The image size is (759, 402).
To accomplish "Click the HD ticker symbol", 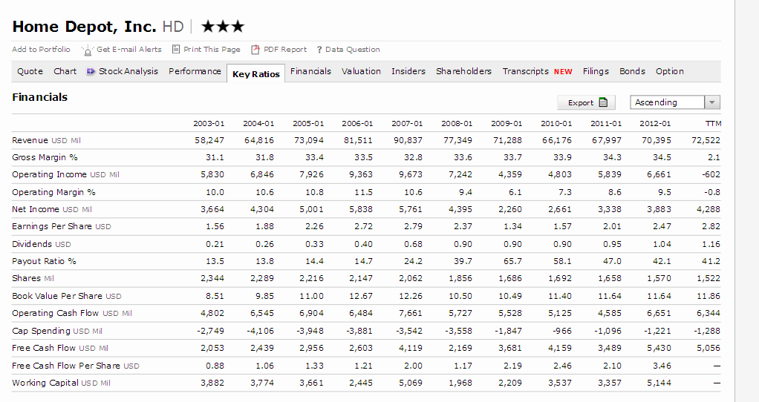I will (173, 27).
